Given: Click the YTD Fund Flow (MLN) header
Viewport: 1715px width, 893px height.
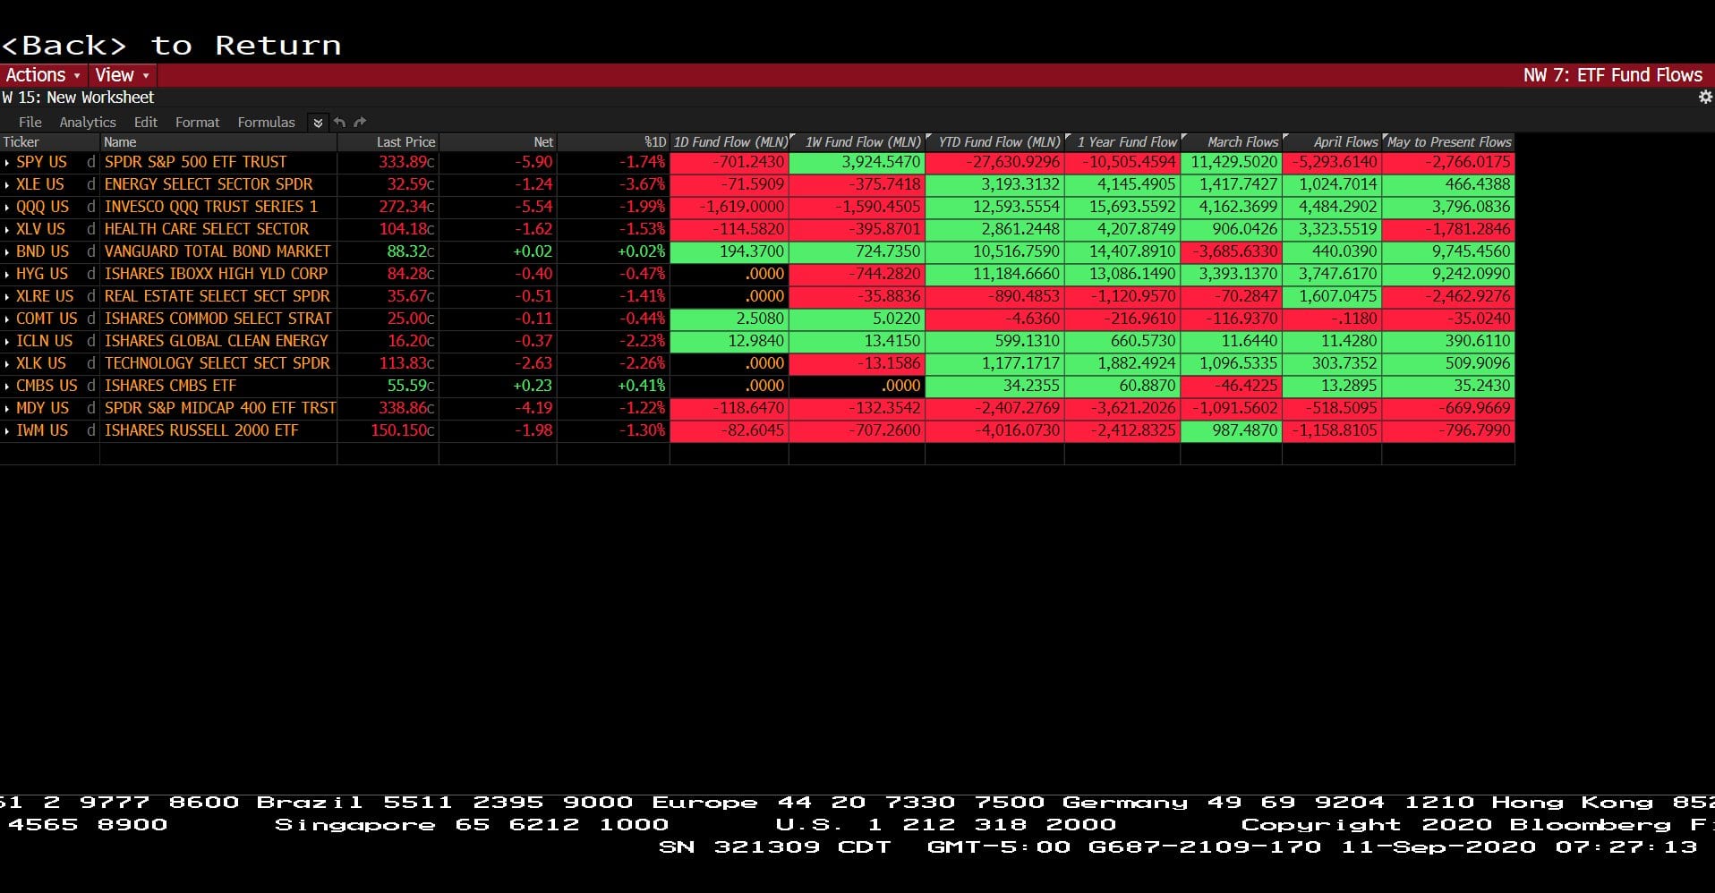Looking at the screenshot, I should 995,142.
